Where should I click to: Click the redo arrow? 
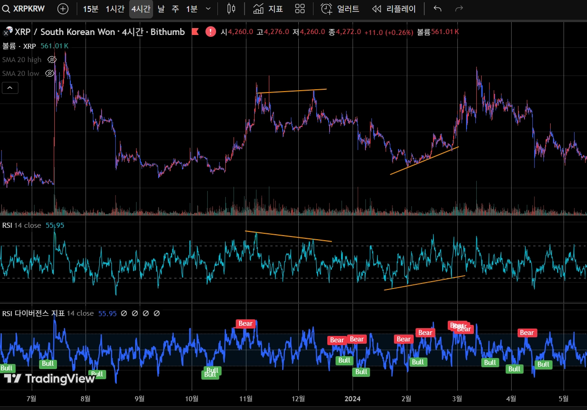[x=458, y=9]
